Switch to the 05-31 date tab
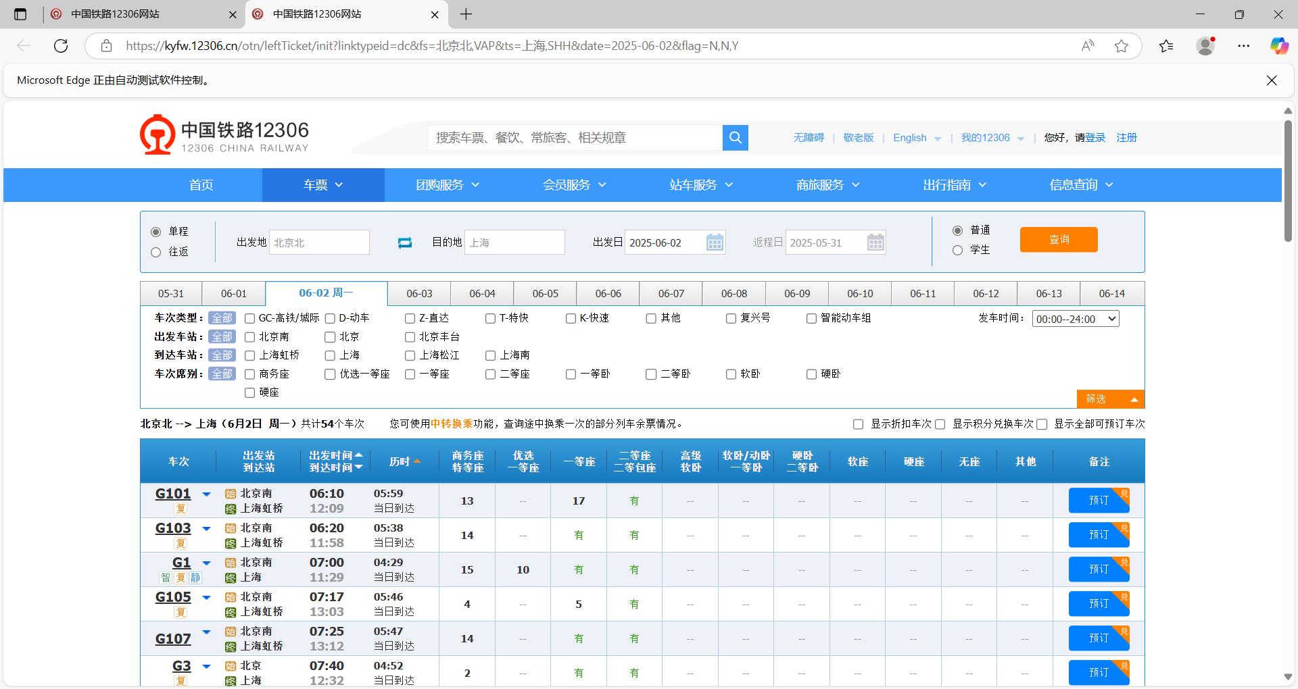Screen dimensions: 1298x689 coord(171,294)
